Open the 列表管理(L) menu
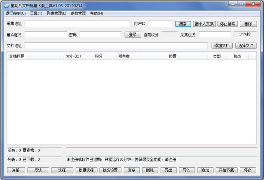Screen dimensions: 264x180 click(x=56, y=13)
